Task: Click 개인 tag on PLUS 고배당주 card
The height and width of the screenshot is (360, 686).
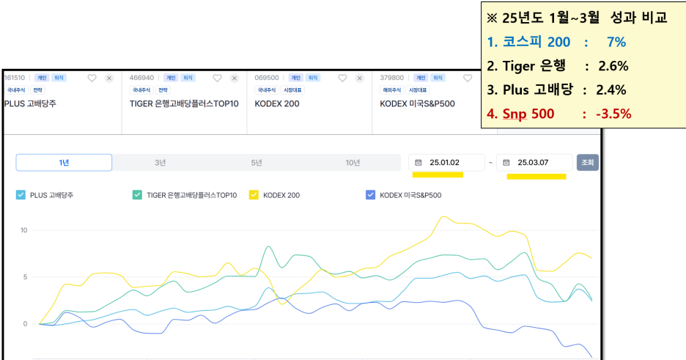Action: tap(42, 78)
